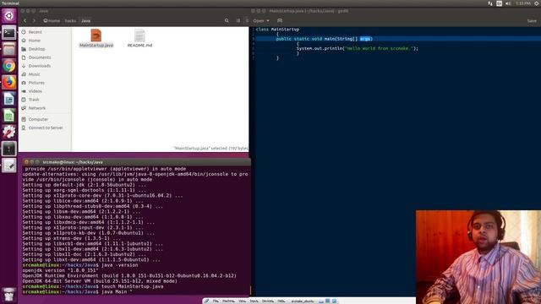541x304 pixels.
Task: Switch Files to list view icon
Action: 238,20
